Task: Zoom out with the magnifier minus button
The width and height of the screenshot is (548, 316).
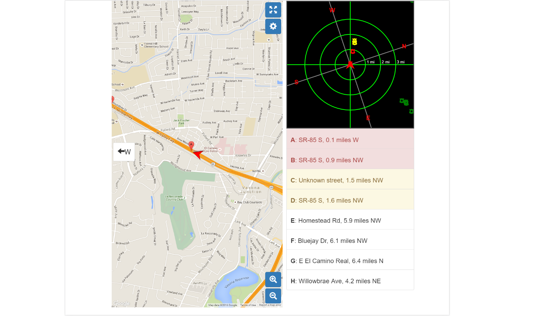Action: point(273,296)
